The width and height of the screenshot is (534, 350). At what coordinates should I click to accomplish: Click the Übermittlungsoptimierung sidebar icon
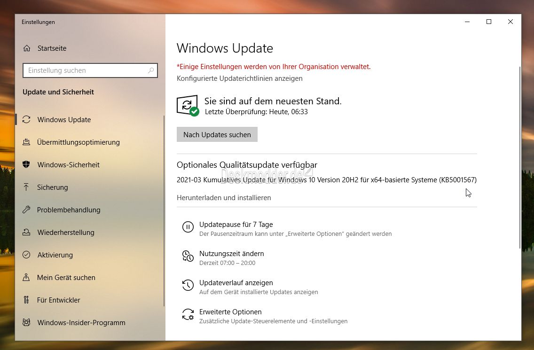coord(26,142)
